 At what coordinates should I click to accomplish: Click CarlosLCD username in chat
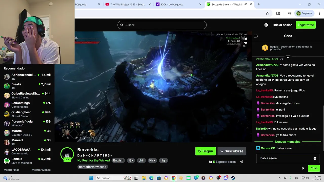(268, 148)
